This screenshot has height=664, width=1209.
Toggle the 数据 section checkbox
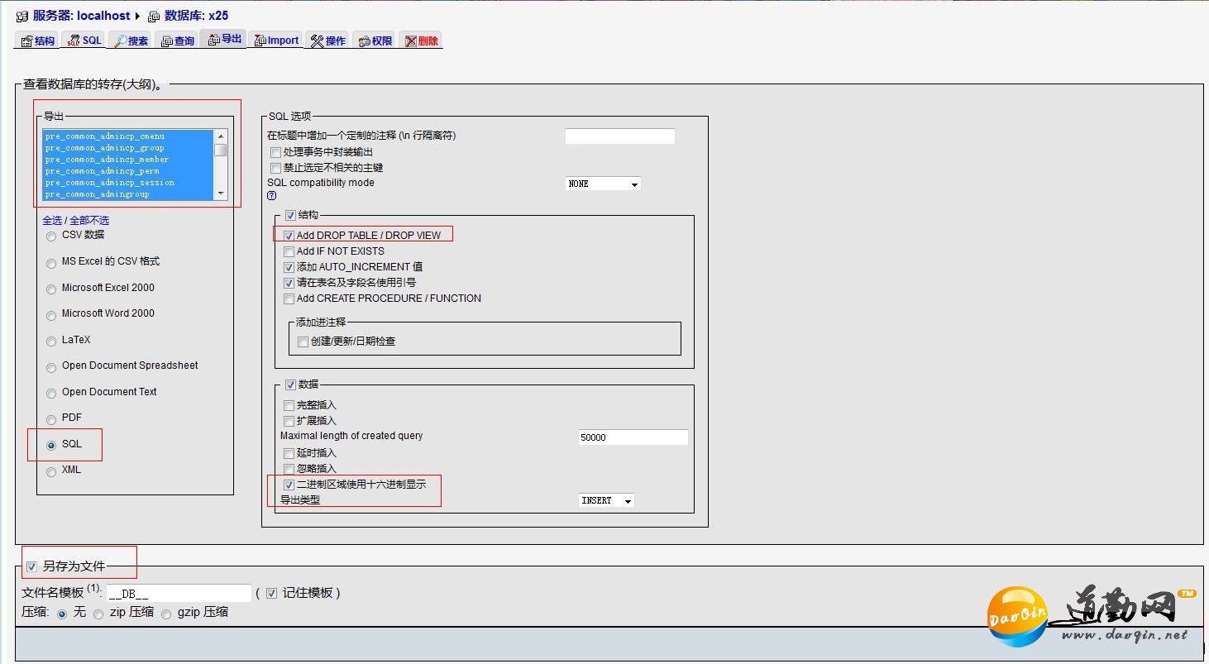pos(290,385)
